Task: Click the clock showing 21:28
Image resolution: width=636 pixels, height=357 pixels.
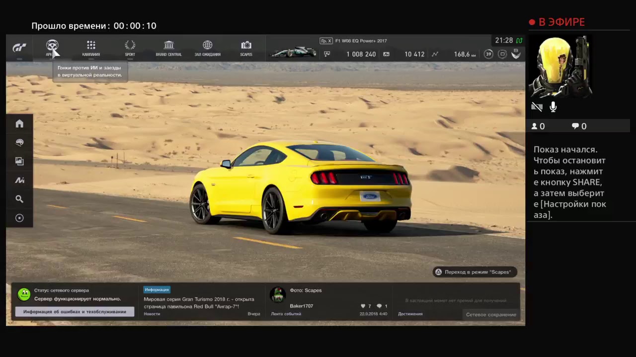Action: click(503, 40)
